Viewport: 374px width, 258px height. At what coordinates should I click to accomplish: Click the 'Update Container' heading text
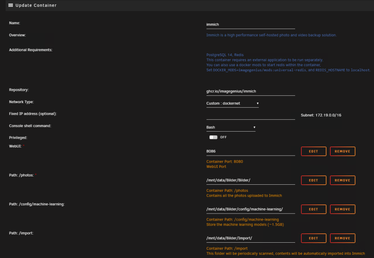(x=36, y=5)
